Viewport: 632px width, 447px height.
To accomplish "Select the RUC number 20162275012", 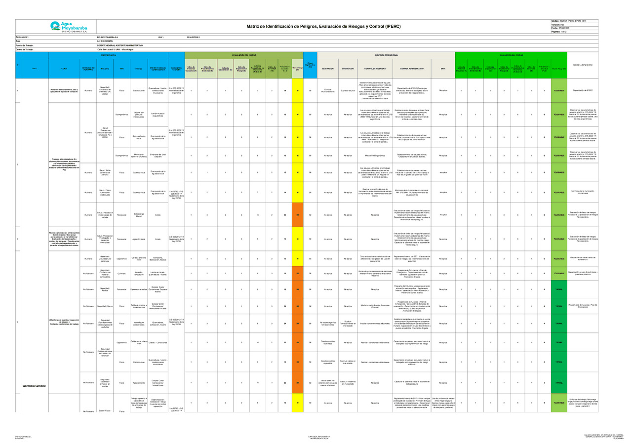I will [x=193, y=37].
